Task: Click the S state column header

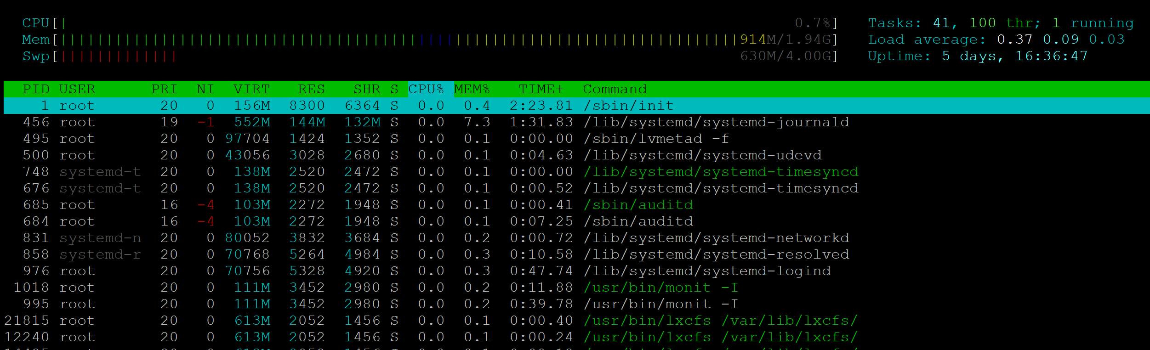Action: pyautogui.click(x=394, y=89)
